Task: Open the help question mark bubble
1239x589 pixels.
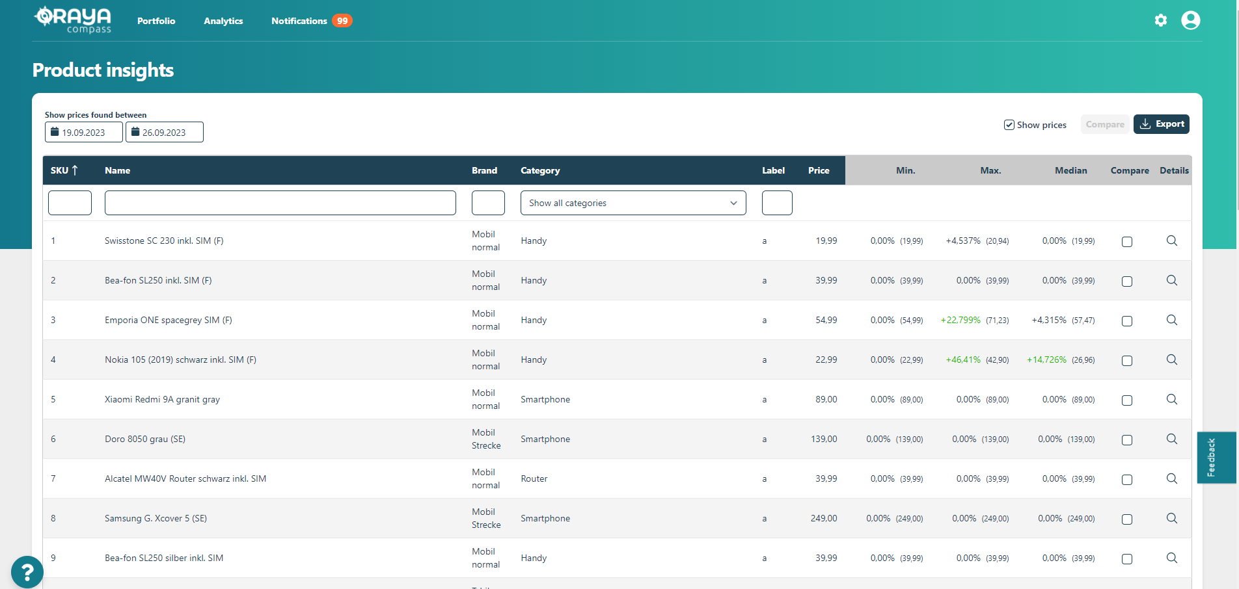Action: tap(27, 571)
